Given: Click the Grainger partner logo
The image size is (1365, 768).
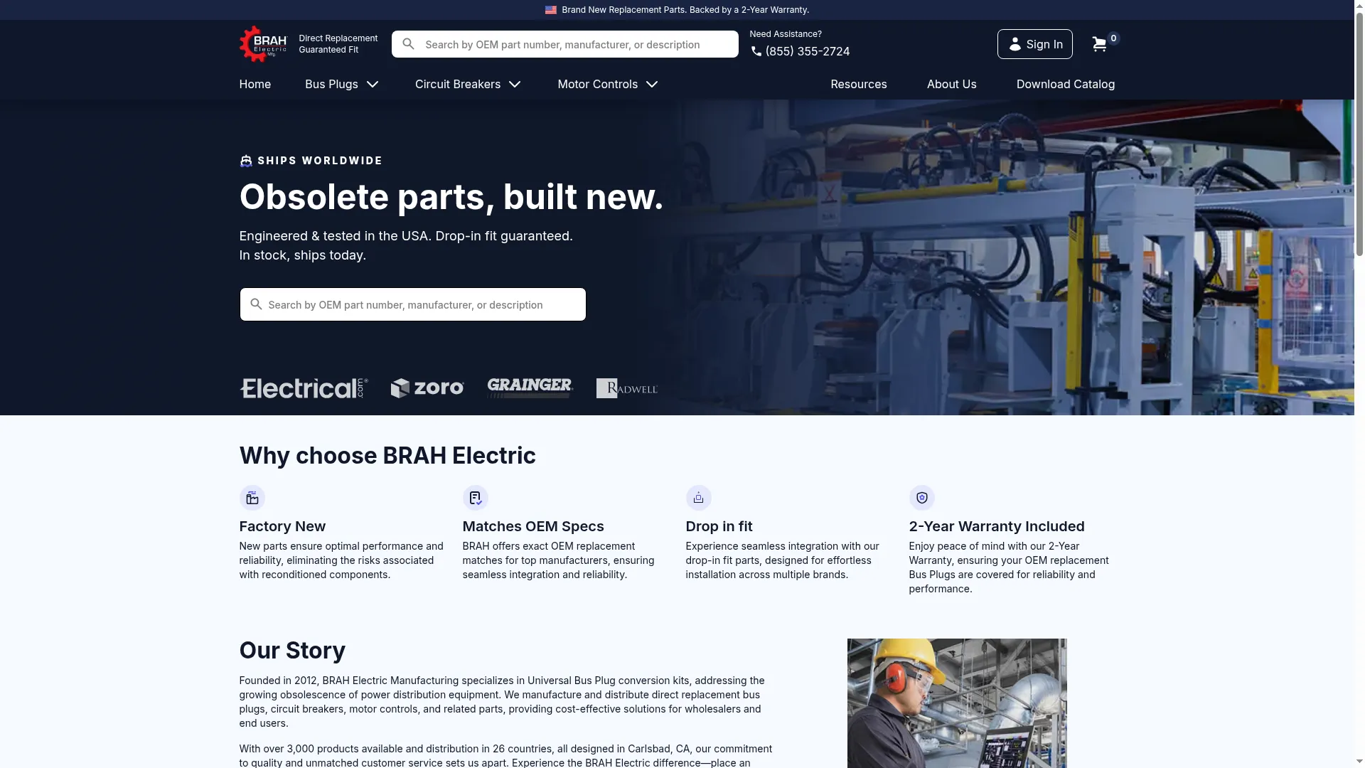Looking at the screenshot, I should tap(530, 388).
